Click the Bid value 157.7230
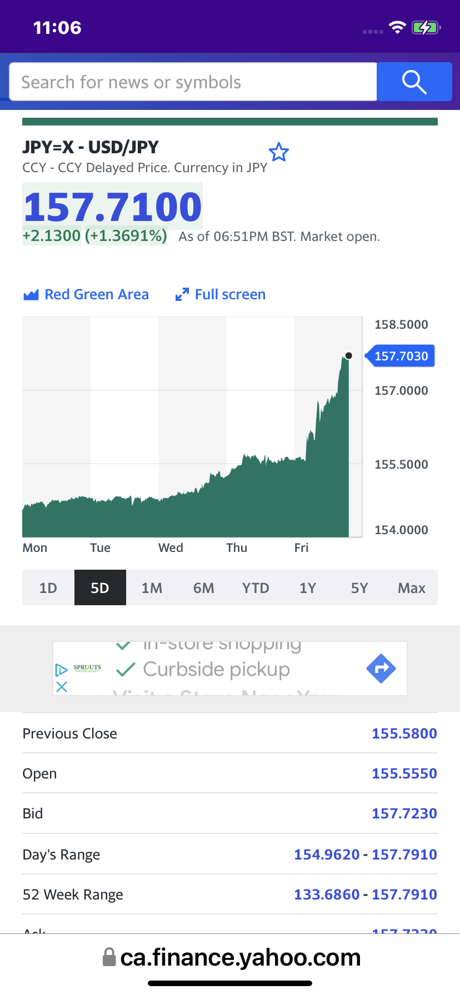This screenshot has width=460, height=995. point(404,813)
